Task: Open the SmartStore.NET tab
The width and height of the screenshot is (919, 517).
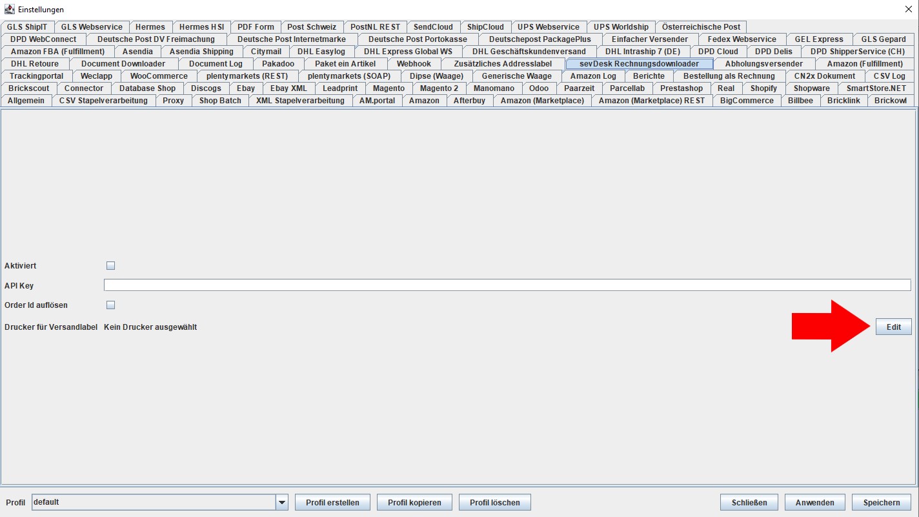Action: (876, 88)
